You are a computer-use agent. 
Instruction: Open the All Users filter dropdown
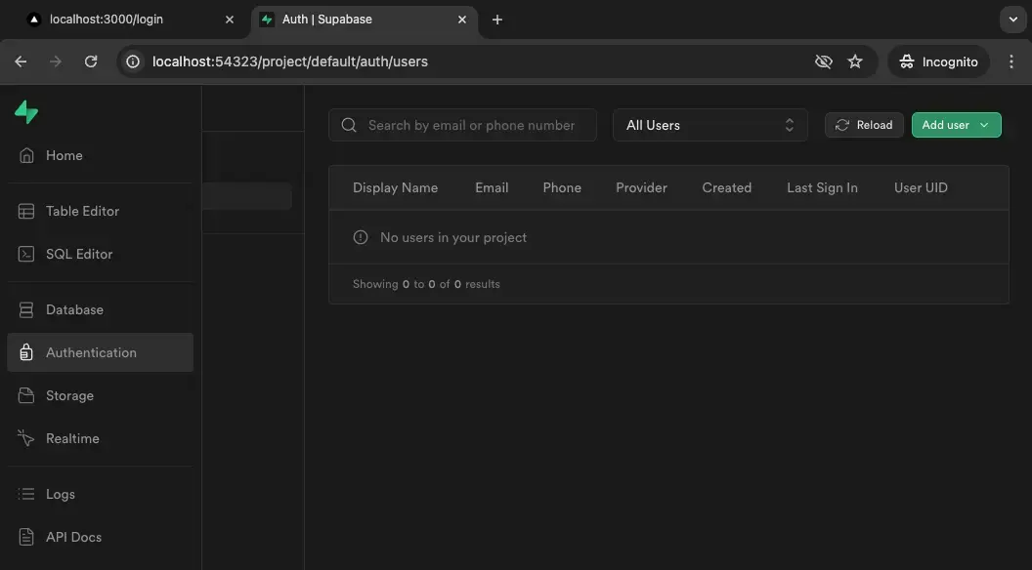(709, 125)
